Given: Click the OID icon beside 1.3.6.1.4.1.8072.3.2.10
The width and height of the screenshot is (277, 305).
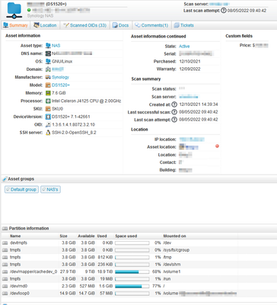Looking at the screenshot, I should [48, 124].
